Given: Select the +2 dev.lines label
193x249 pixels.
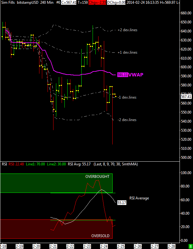Looking at the screenshot, I should tap(127, 30).
